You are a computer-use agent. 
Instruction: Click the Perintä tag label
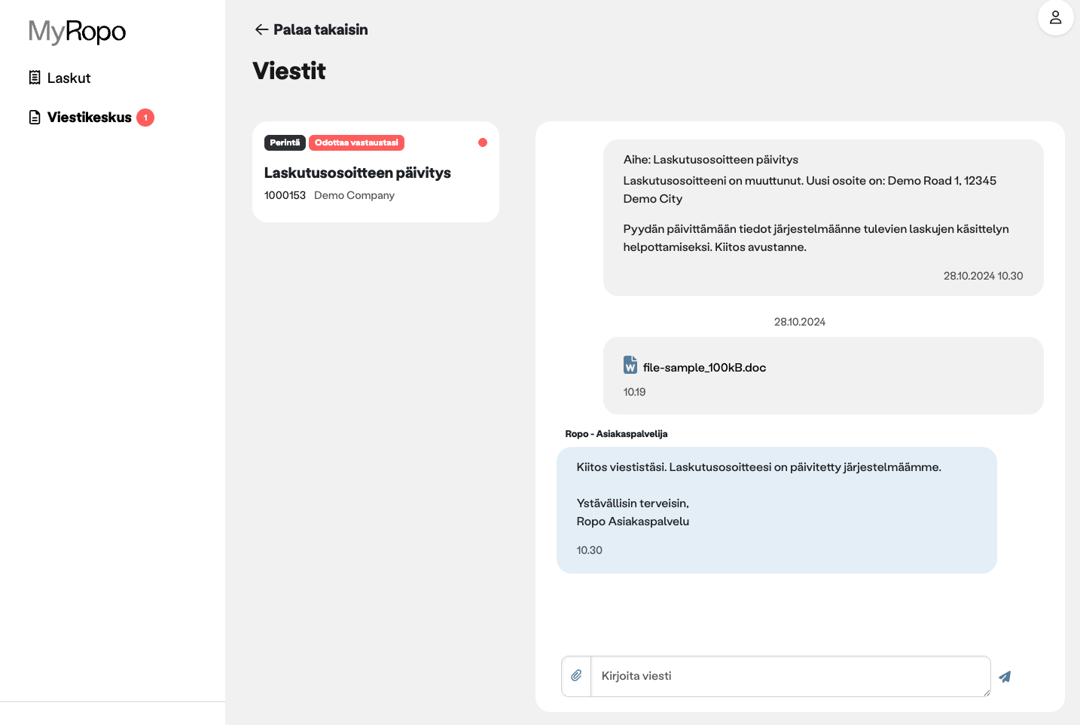tap(285, 142)
